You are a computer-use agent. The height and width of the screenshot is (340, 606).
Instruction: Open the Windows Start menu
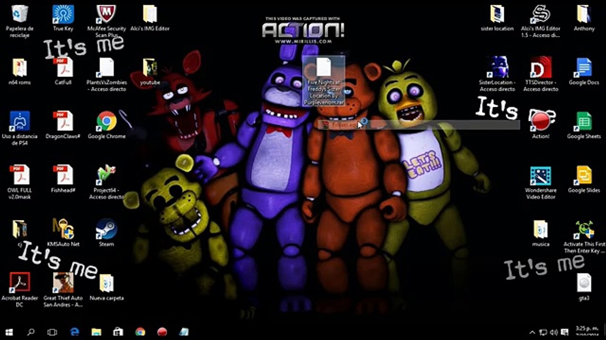(x=9, y=332)
